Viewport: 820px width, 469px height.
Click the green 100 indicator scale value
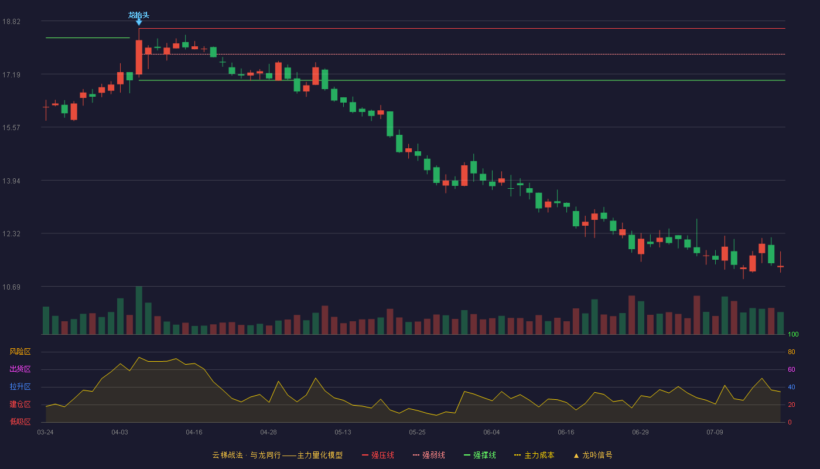click(x=793, y=334)
